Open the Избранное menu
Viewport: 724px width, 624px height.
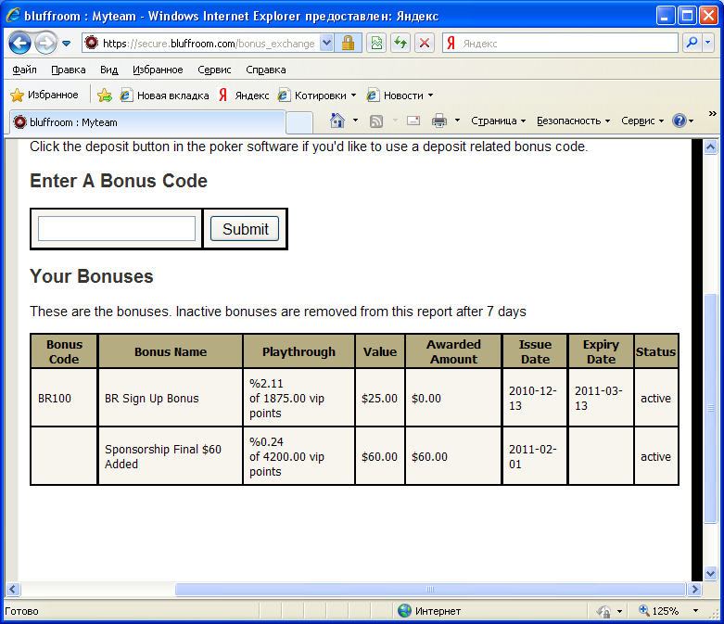click(x=158, y=70)
